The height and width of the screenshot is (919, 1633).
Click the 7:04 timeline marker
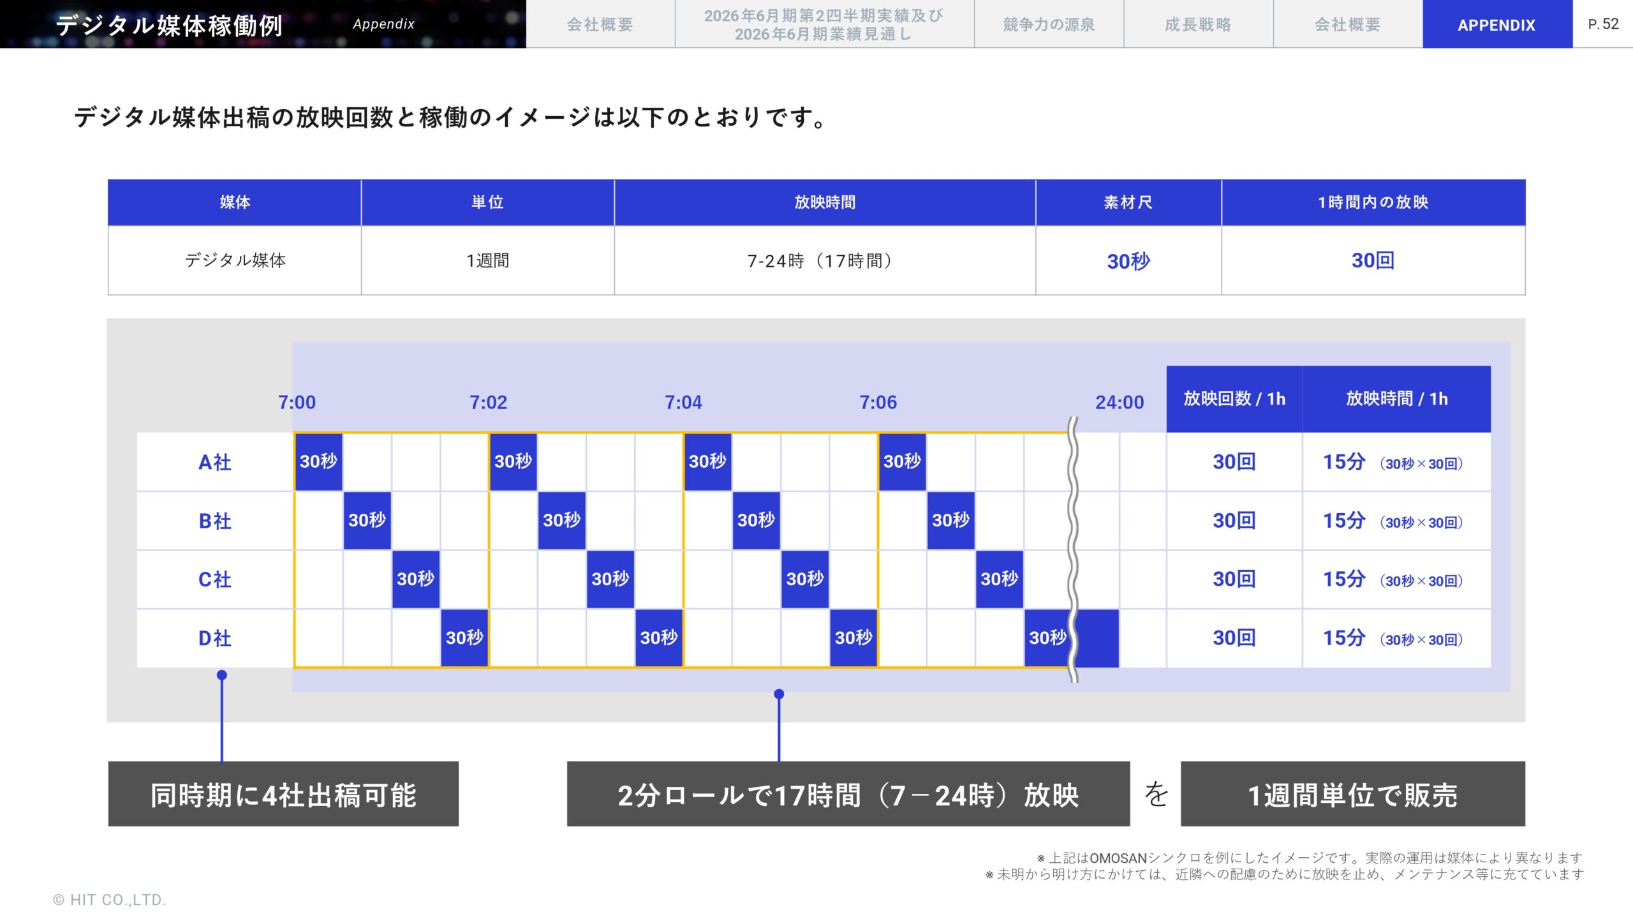click(683, 403)
